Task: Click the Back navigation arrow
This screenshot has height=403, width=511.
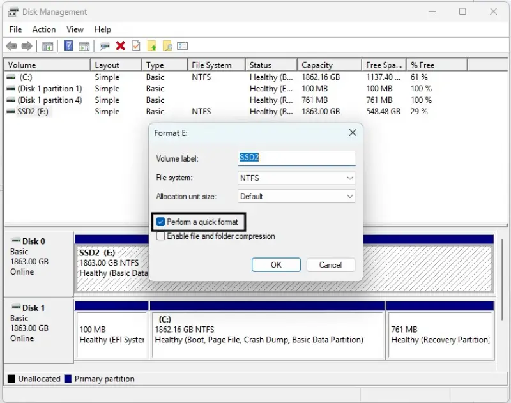Action: click(11, 45)
